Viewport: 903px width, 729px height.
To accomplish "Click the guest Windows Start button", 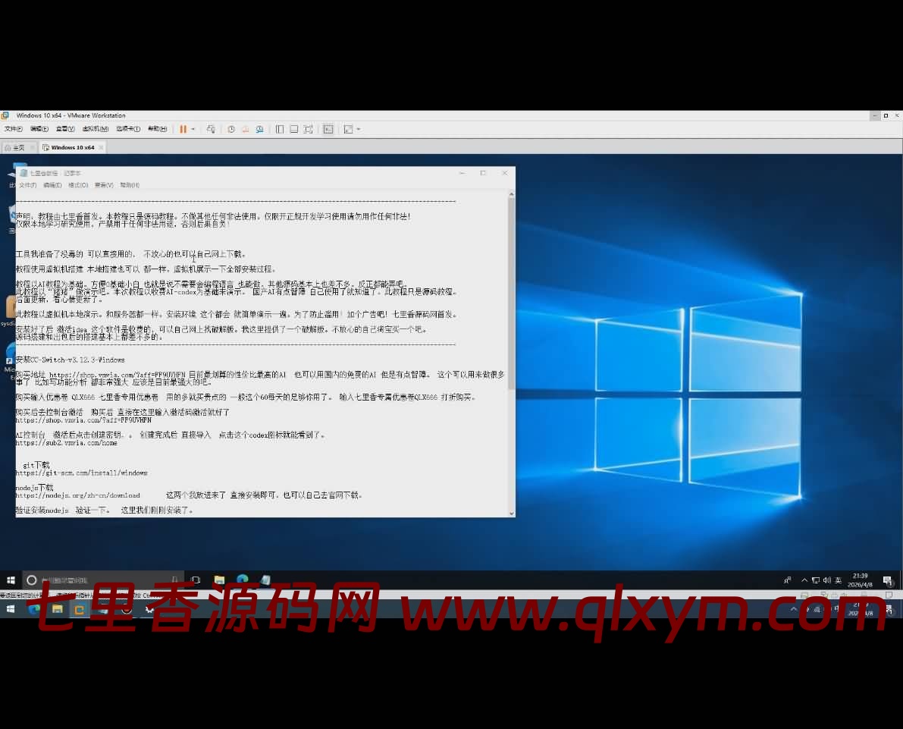I will 11,580.
